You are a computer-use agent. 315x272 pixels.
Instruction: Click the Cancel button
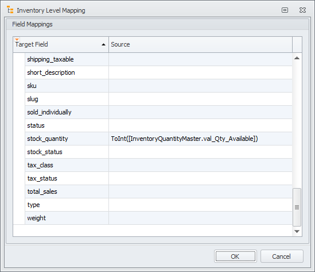282,256
